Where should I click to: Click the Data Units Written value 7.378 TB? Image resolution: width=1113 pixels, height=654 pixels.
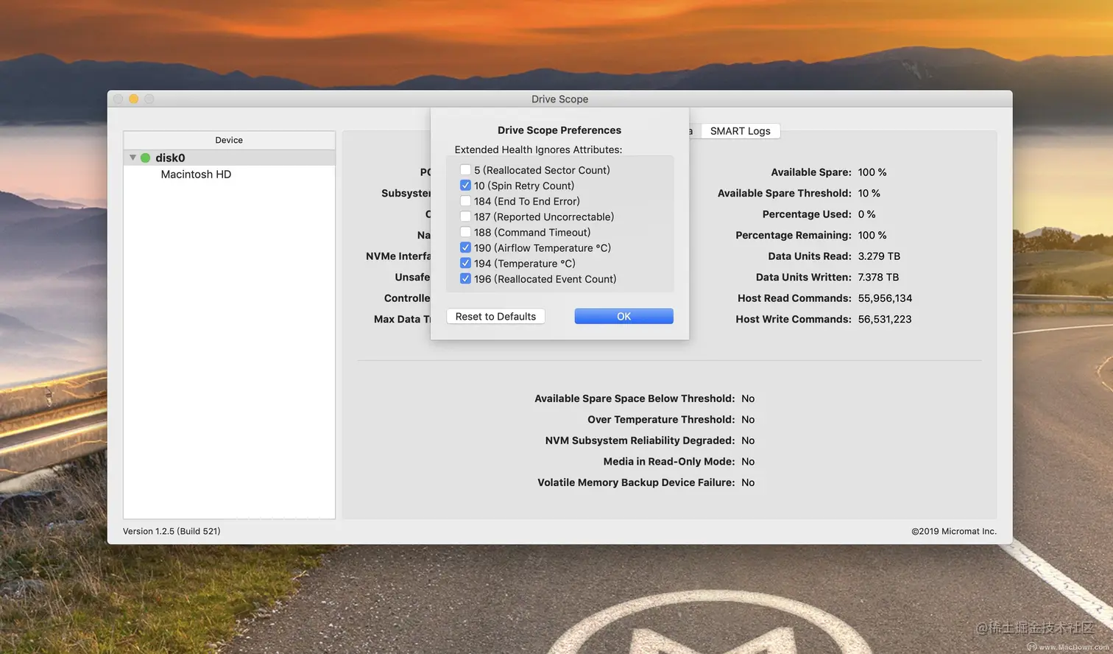pos(878,277)
